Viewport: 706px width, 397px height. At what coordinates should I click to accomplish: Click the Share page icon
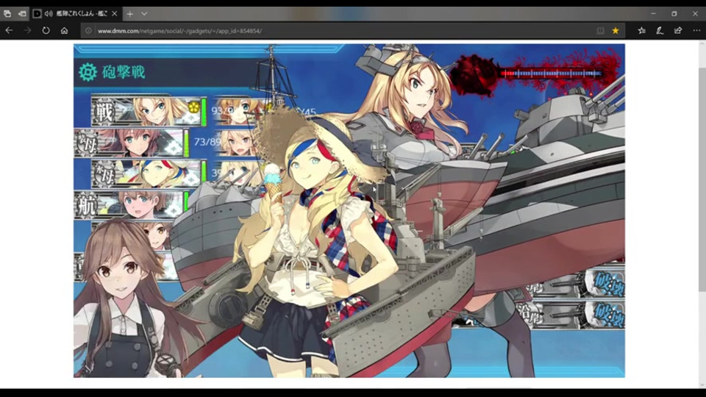pos(677,31)
